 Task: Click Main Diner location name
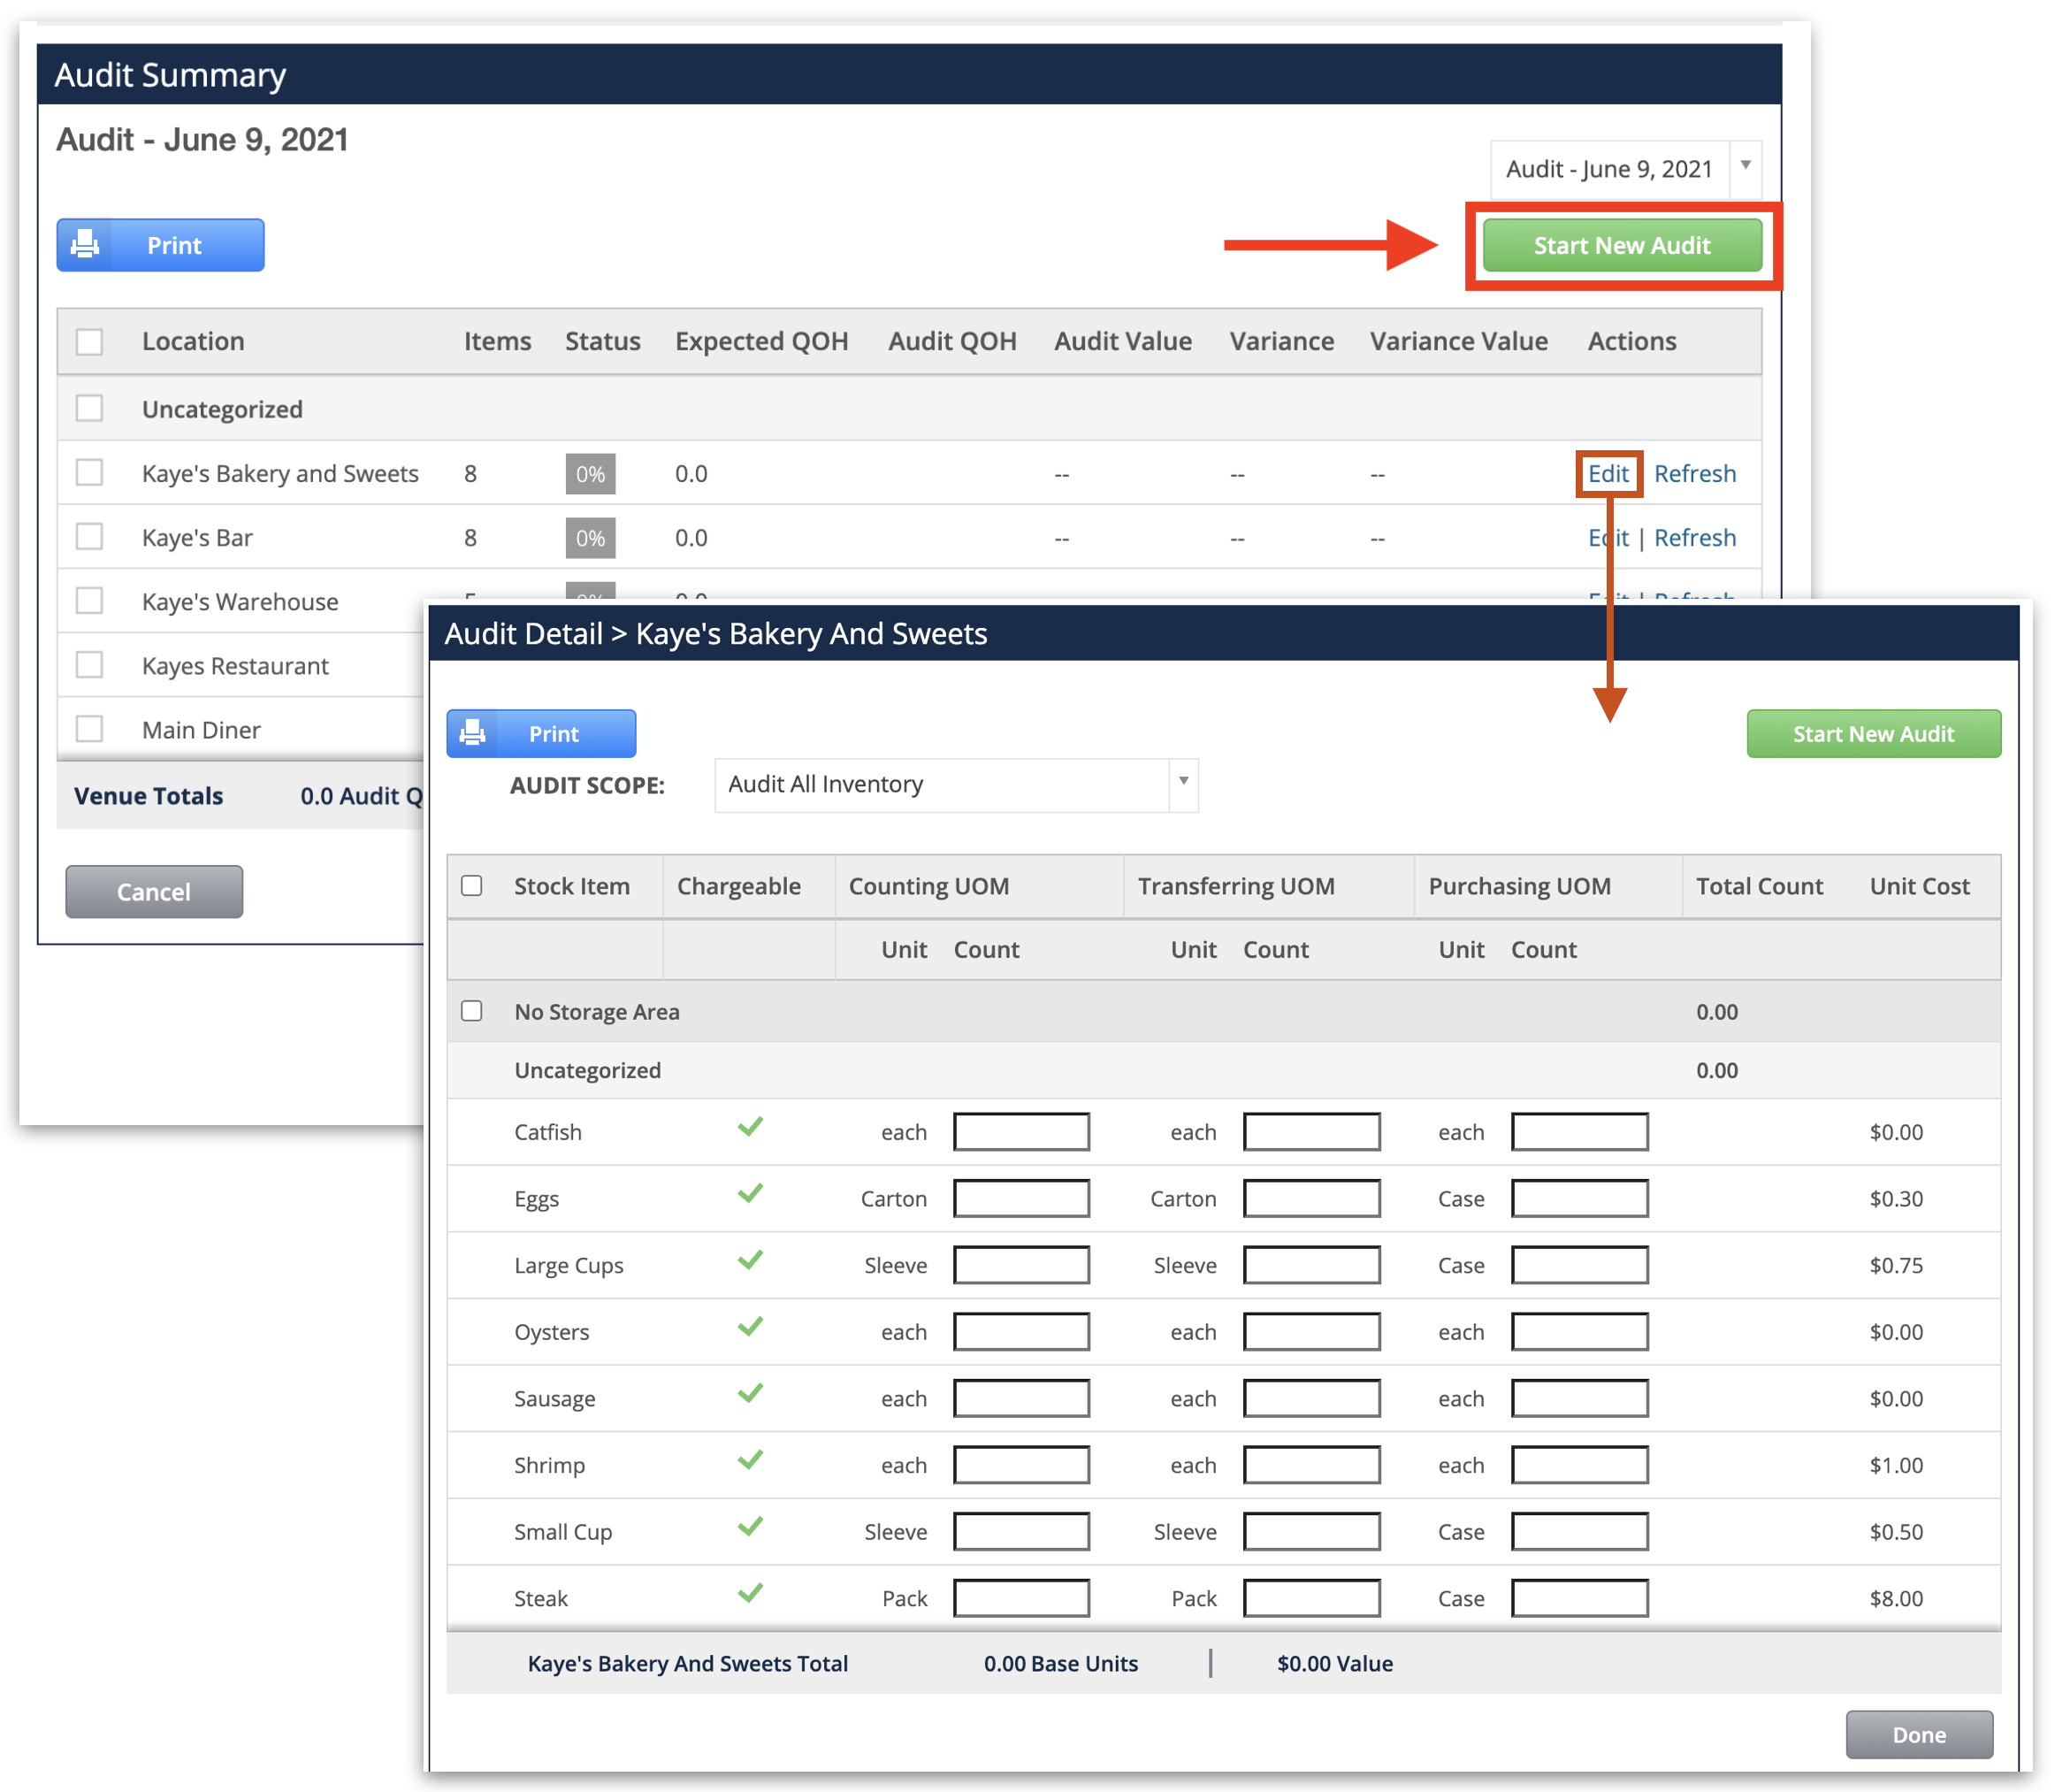coord(201,730)
